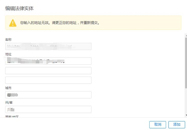Click the 名称 label
187x130 pixels.
[8, 40]
